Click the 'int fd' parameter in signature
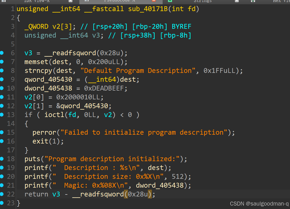290x209 pixels. [x=183, y=9]
